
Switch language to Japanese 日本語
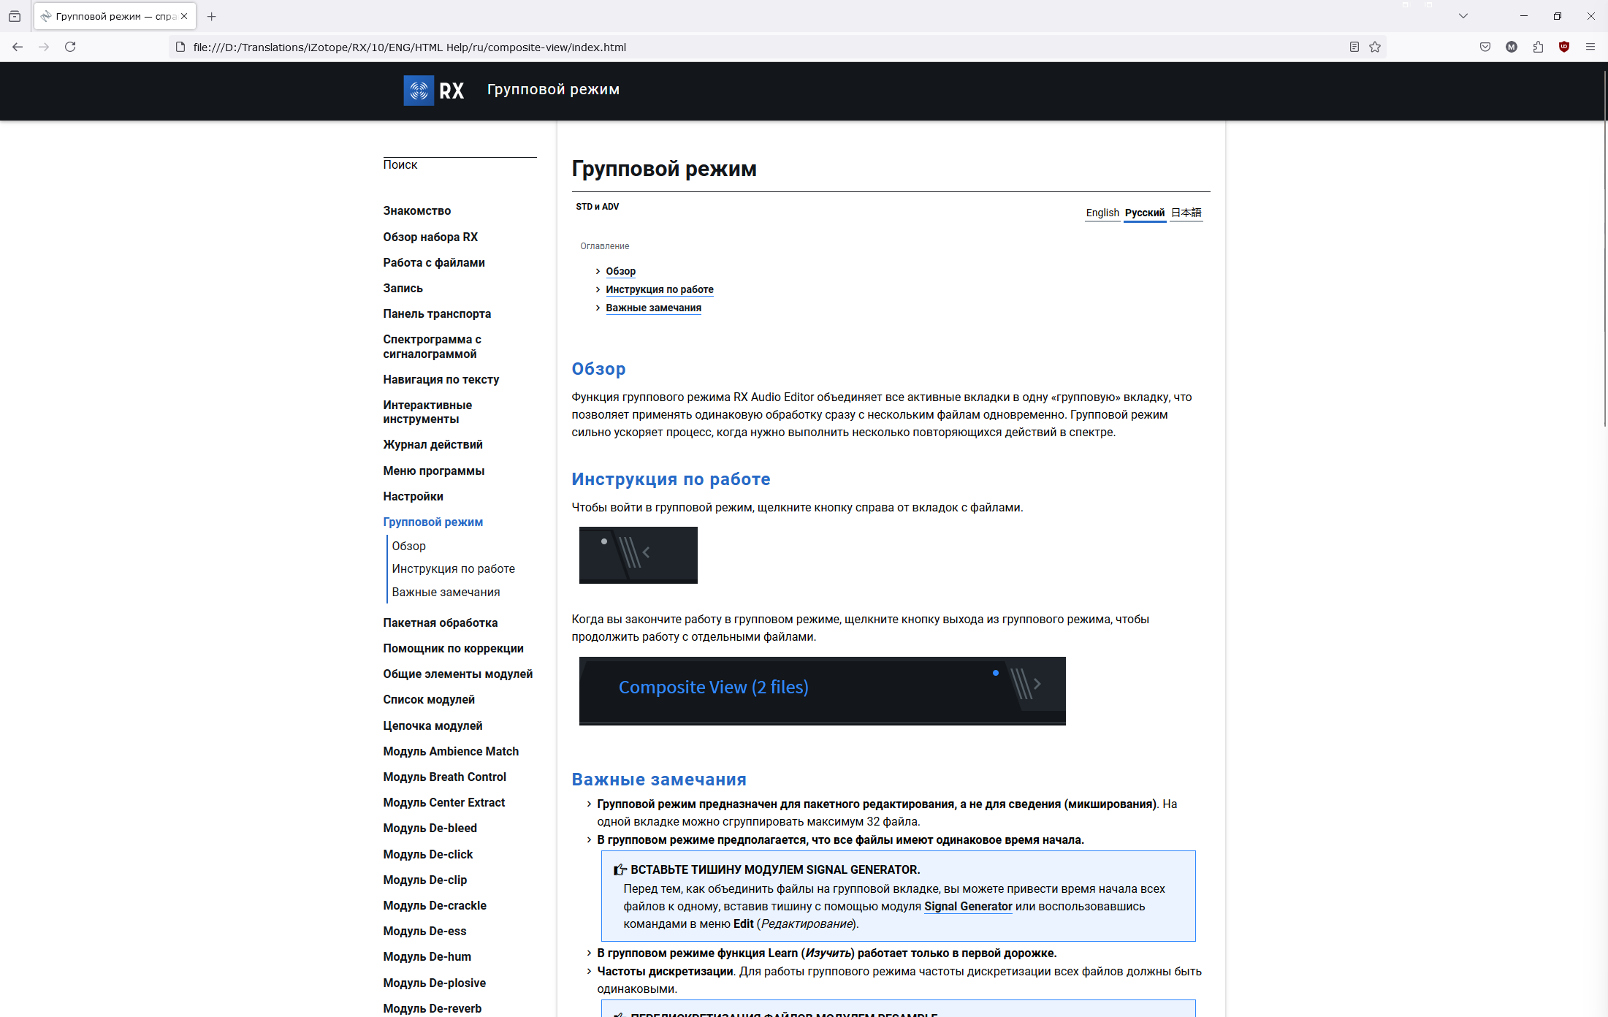(x=1186, y=213)
